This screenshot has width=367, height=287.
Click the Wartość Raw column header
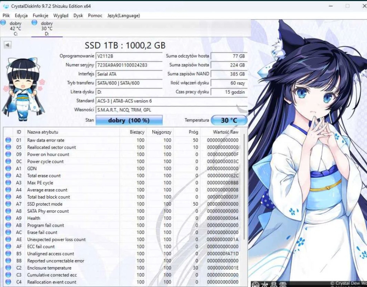coord(220,132)
